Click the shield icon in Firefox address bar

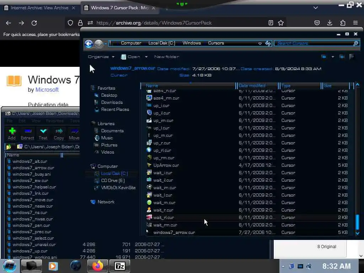(x=70, y=23)
